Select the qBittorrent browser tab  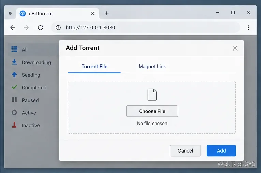[x=58, y=14]
